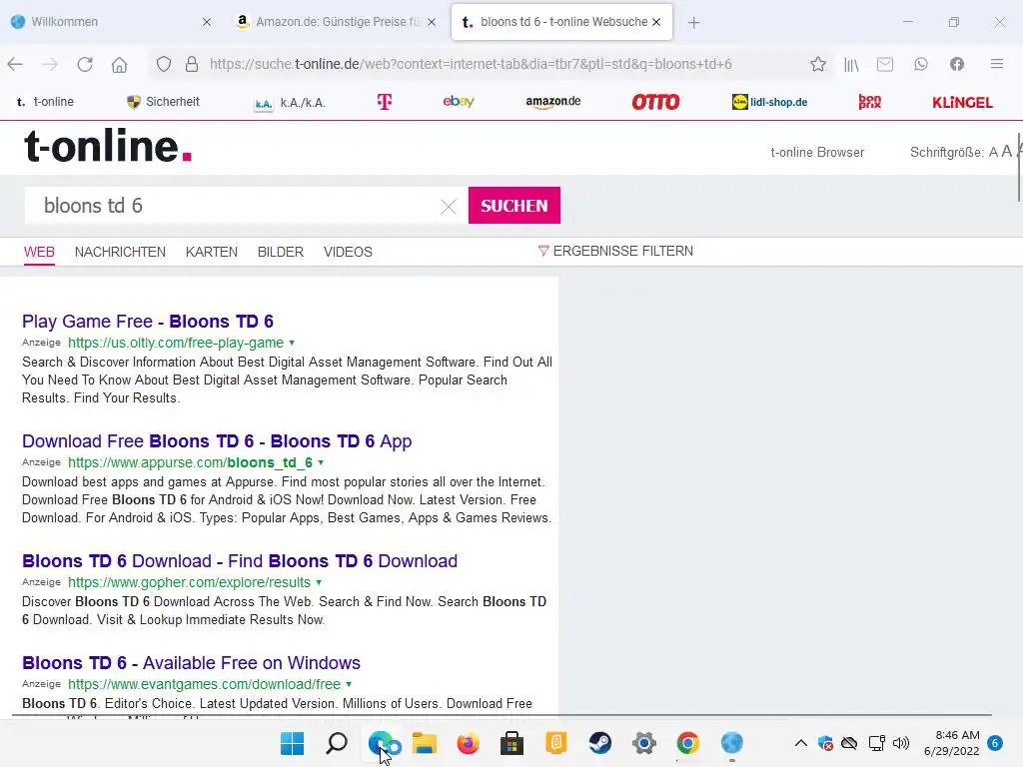Open the Sicherheit bookmark
1023x767 pixels.
click(x=163, y=102)
